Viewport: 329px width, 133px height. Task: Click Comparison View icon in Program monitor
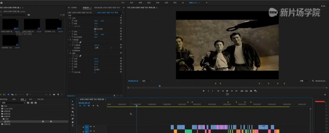point(255,91)
